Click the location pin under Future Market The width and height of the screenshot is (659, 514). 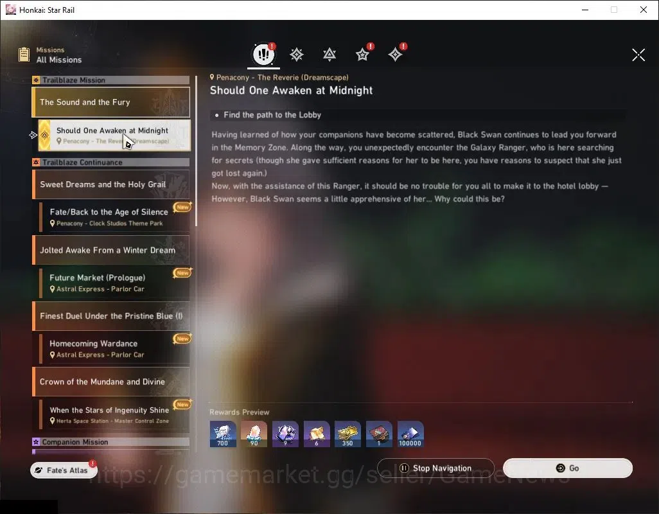click(x=52, y=289)
